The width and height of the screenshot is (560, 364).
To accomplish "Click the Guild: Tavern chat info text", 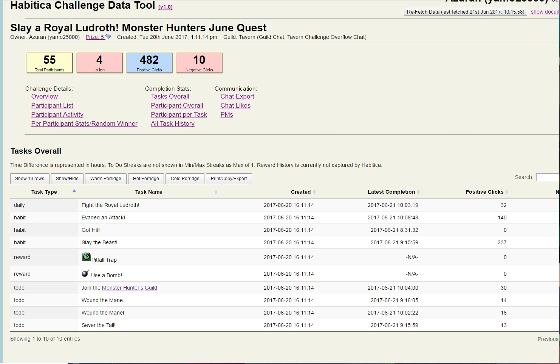I will click(x=295, y=37).
